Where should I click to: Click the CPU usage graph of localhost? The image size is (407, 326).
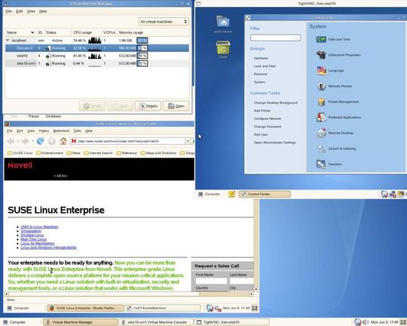[x=94, y=40]
